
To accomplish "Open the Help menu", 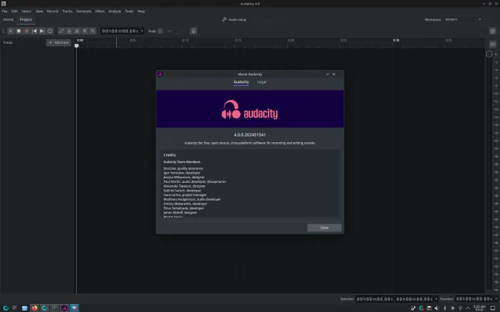I will click(x=141, y=12).
